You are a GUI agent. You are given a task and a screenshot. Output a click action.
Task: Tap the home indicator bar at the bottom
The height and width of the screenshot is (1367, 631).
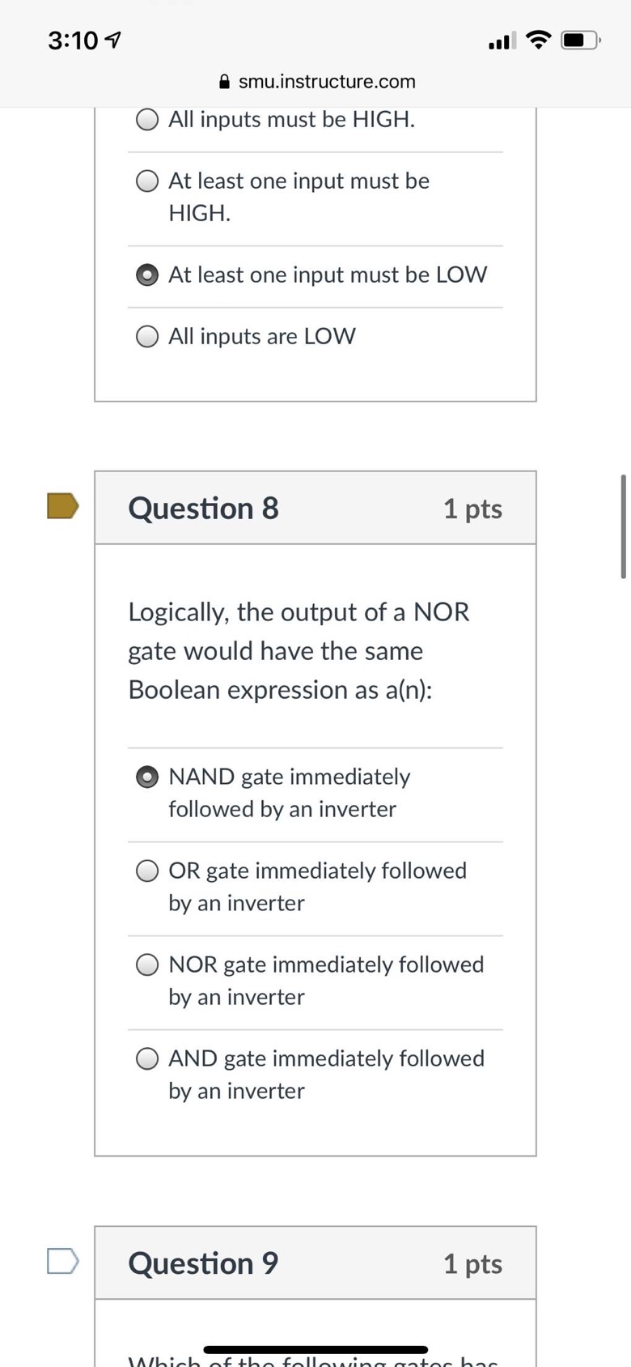tap(315, 1349)
